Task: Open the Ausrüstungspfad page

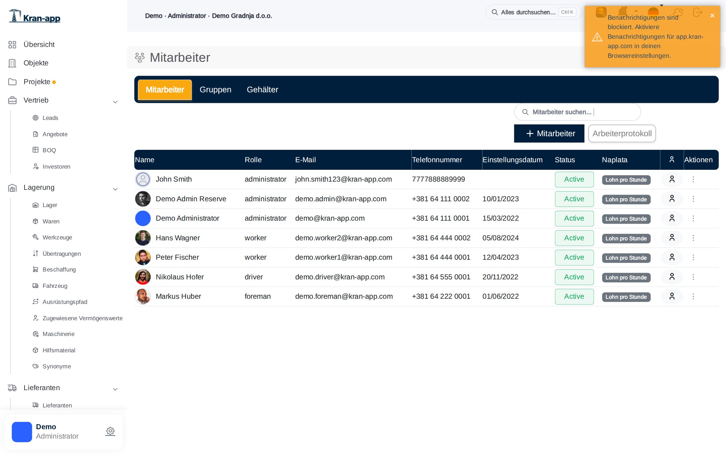Action: (65, 302)
